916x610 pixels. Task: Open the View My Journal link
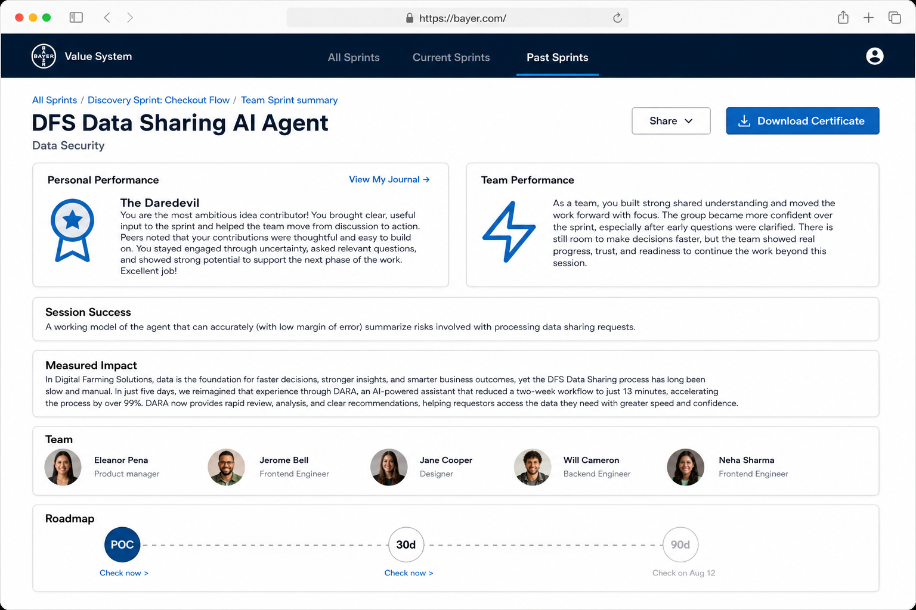(389, 179)
